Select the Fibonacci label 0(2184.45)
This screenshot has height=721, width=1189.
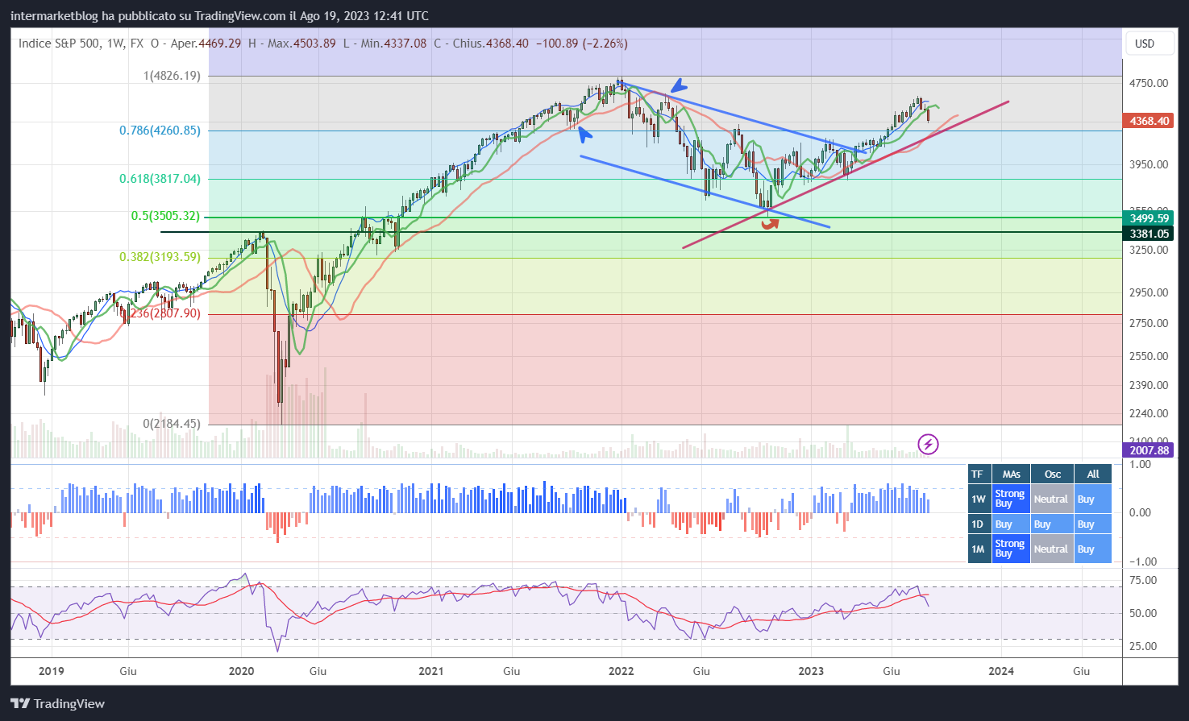coord(172,424)
